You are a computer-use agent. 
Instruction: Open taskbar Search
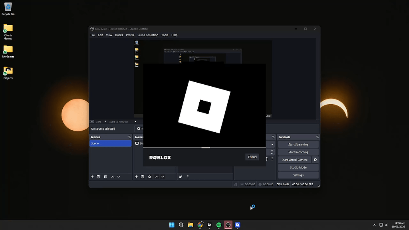[181, 225]
